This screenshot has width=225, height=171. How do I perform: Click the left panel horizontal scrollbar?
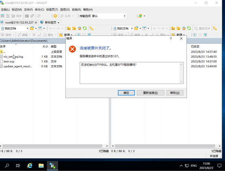coord(52,146)
